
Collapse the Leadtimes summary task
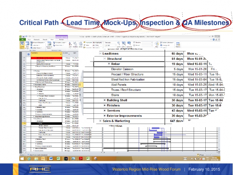[100, 53]
